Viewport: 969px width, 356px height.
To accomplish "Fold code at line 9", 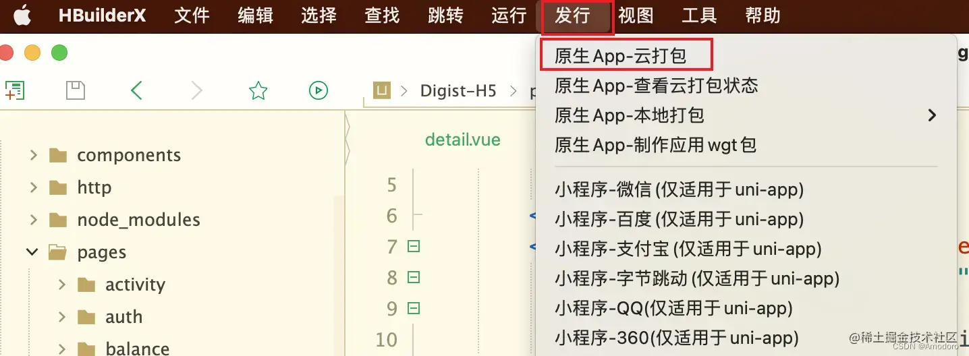I will pos(414,309).
